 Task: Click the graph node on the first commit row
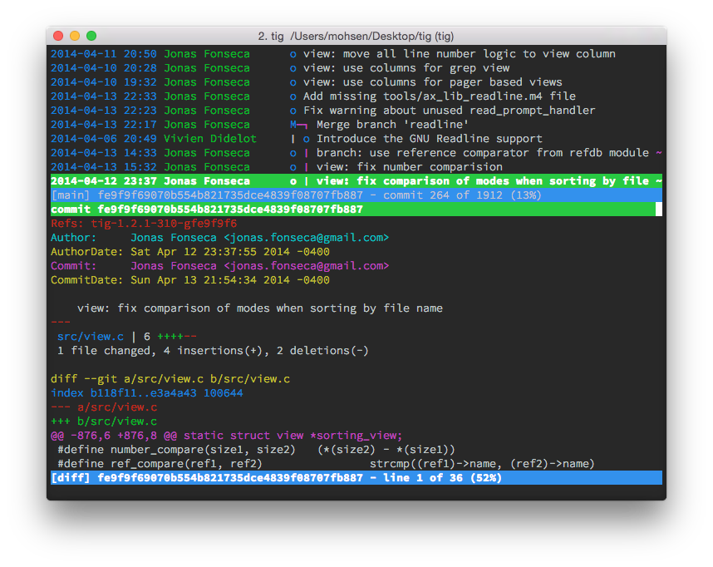(293, 55)
